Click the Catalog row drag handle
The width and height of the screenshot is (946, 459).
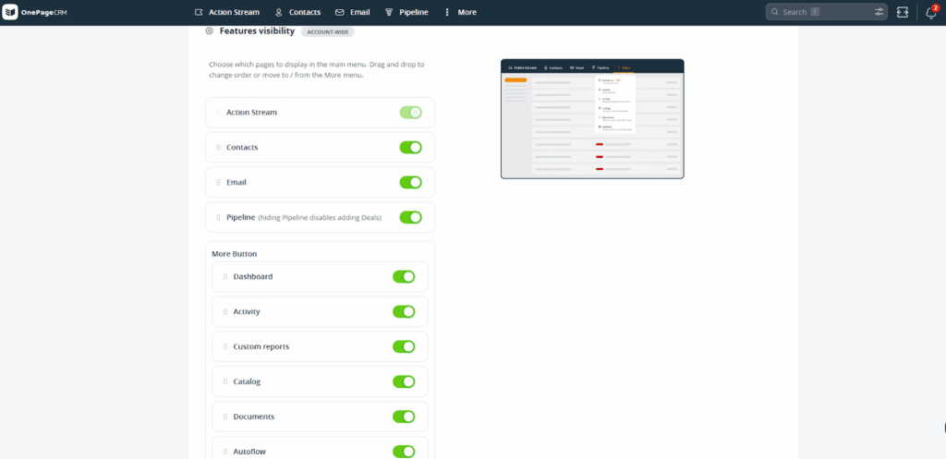tap(225, 381)
